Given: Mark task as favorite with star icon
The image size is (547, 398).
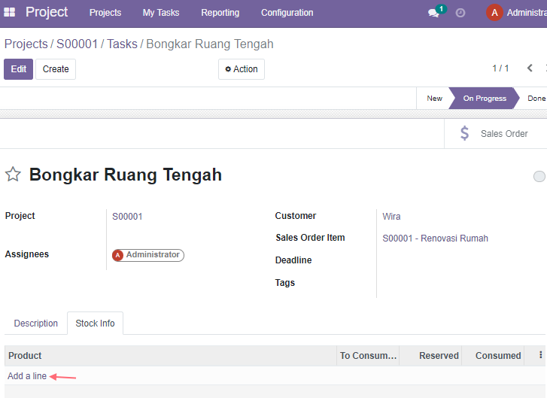Looking at the screenshot, I should click(x=13, y=174).
